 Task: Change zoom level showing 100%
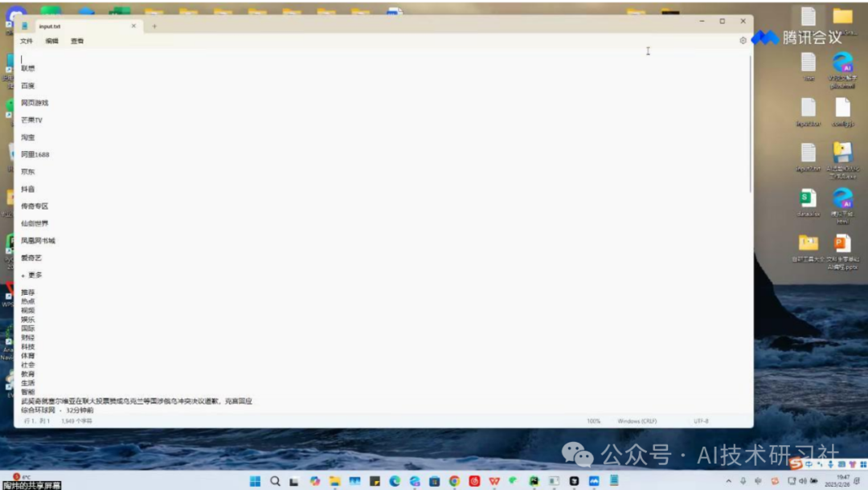pos(593,421)
